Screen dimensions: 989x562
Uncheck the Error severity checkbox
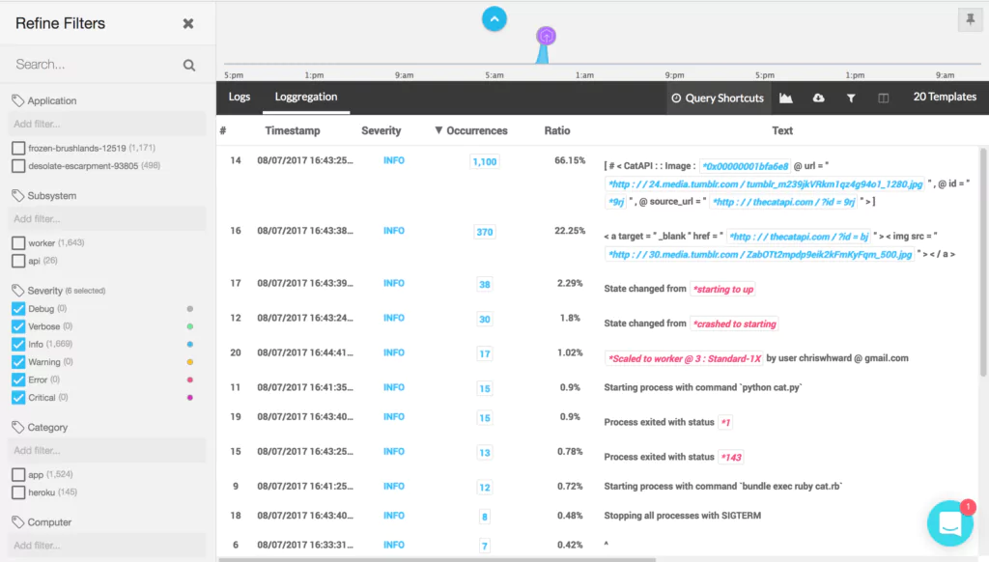point(18,379)
